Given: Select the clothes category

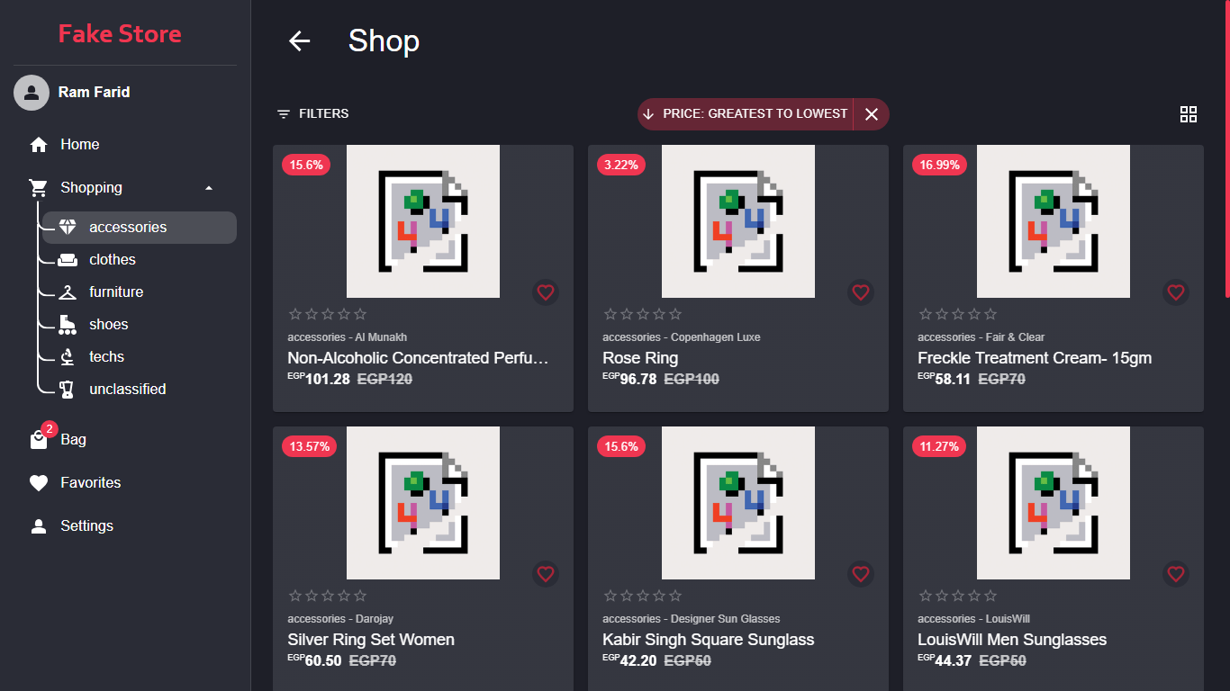Looking at the screenshot, I should (x=113, y=260).
